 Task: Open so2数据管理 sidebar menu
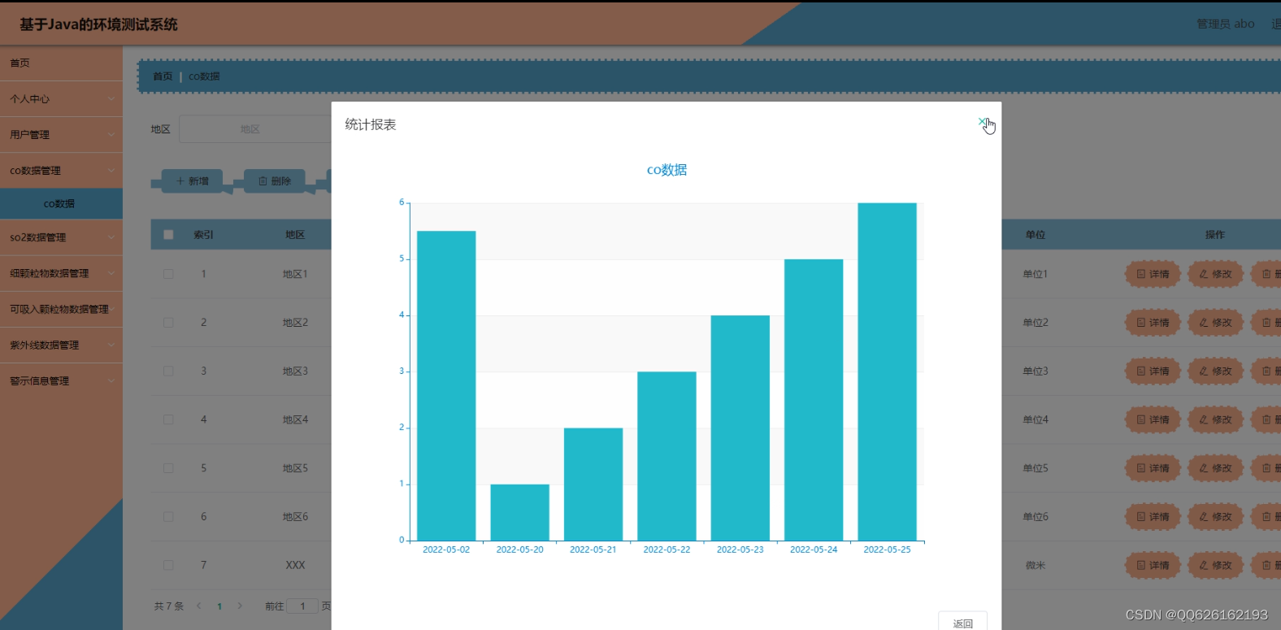[x=61, y=237]
